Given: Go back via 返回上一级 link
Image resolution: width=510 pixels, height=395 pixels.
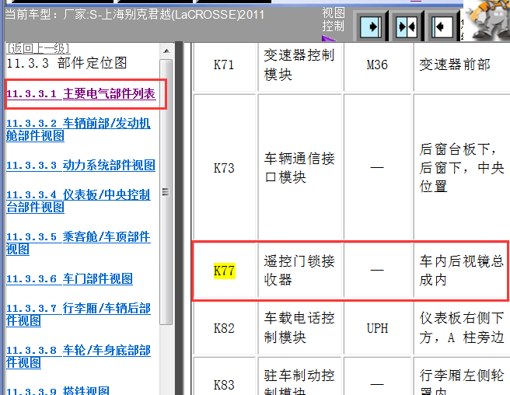Looking at the screenshot, I should [x=37, y=48].
